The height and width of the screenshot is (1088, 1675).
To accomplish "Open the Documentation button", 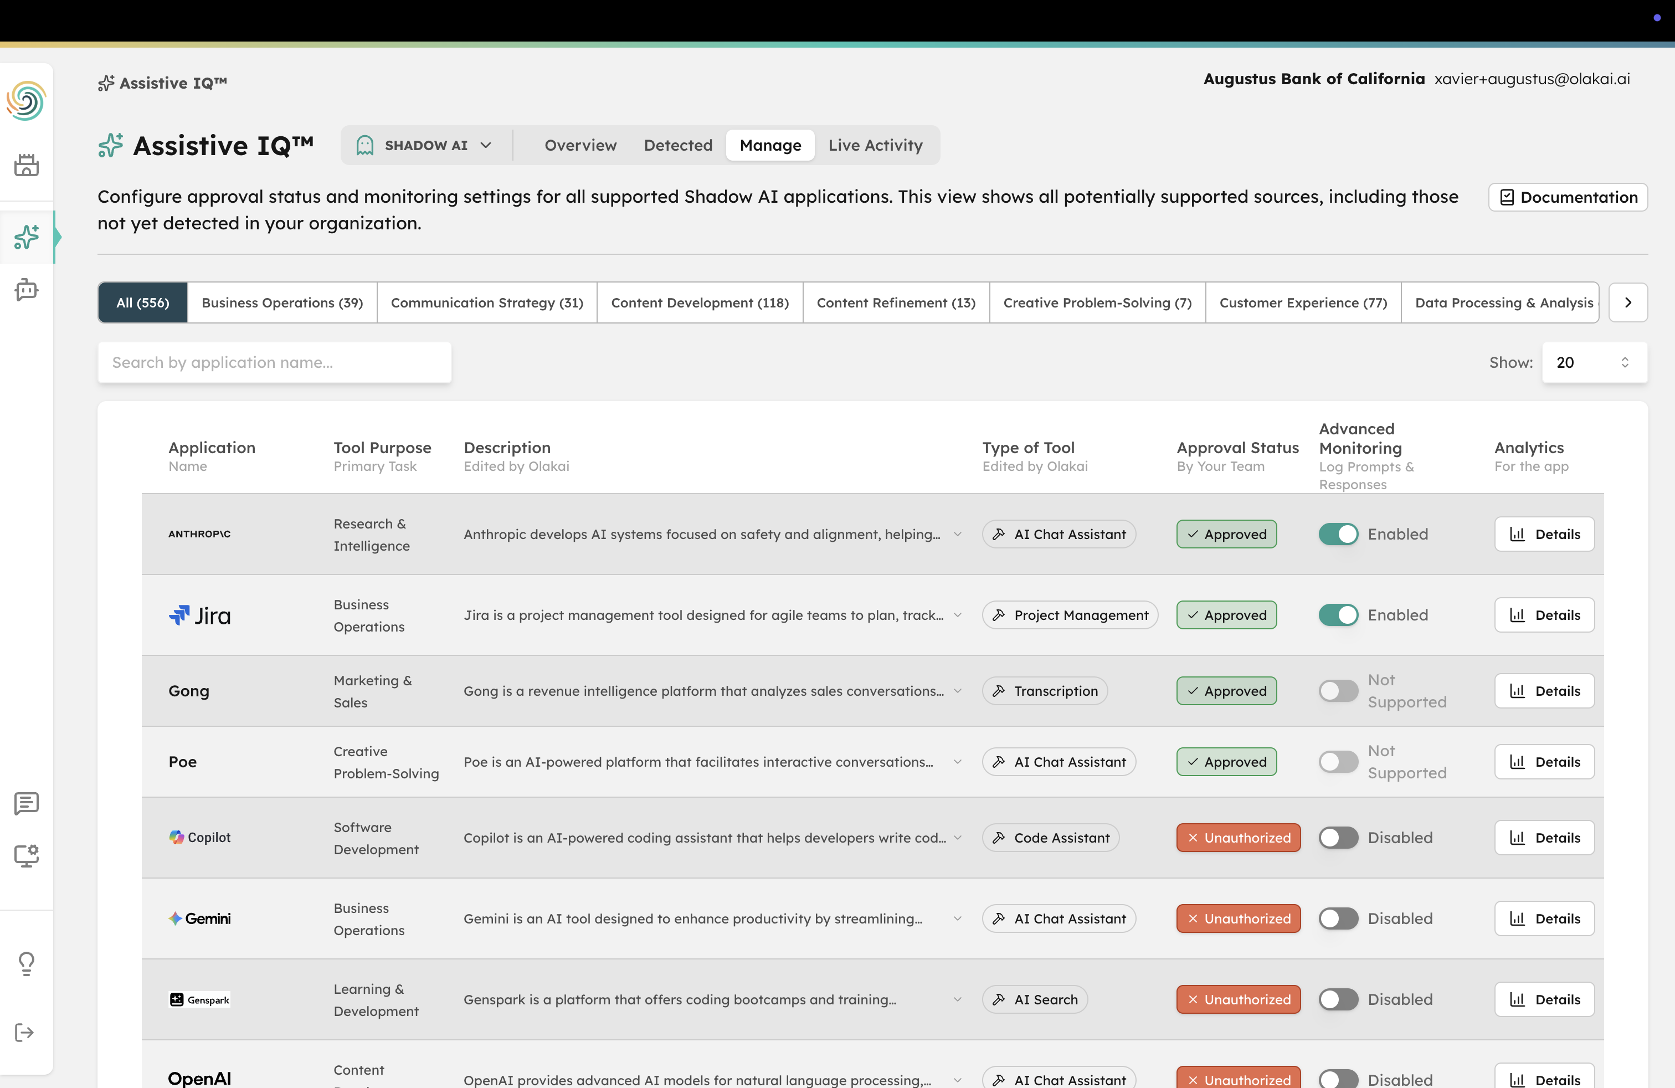I will pos(1568,197).
